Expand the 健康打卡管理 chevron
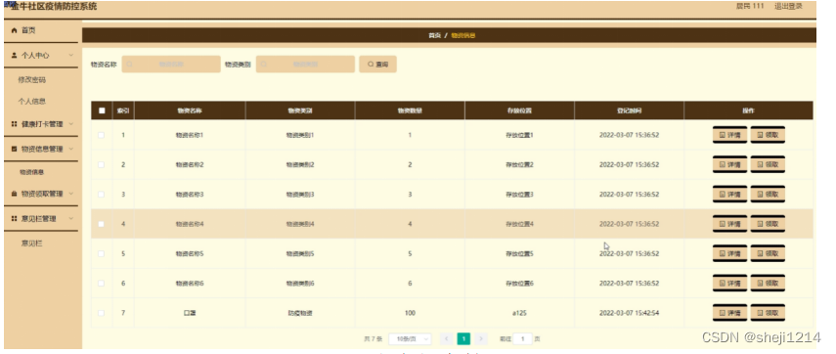This screenshot has width=836, height=354. (70, 124)
